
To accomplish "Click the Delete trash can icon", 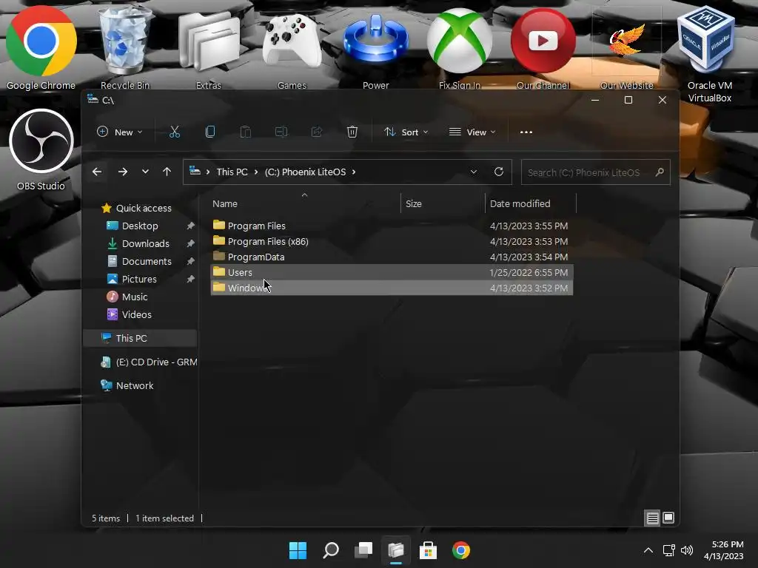I will pyautogui.click(x=352, y=132).
